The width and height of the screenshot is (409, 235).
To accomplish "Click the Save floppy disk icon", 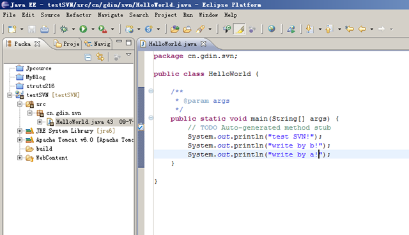I will click(x=32, y=29).
